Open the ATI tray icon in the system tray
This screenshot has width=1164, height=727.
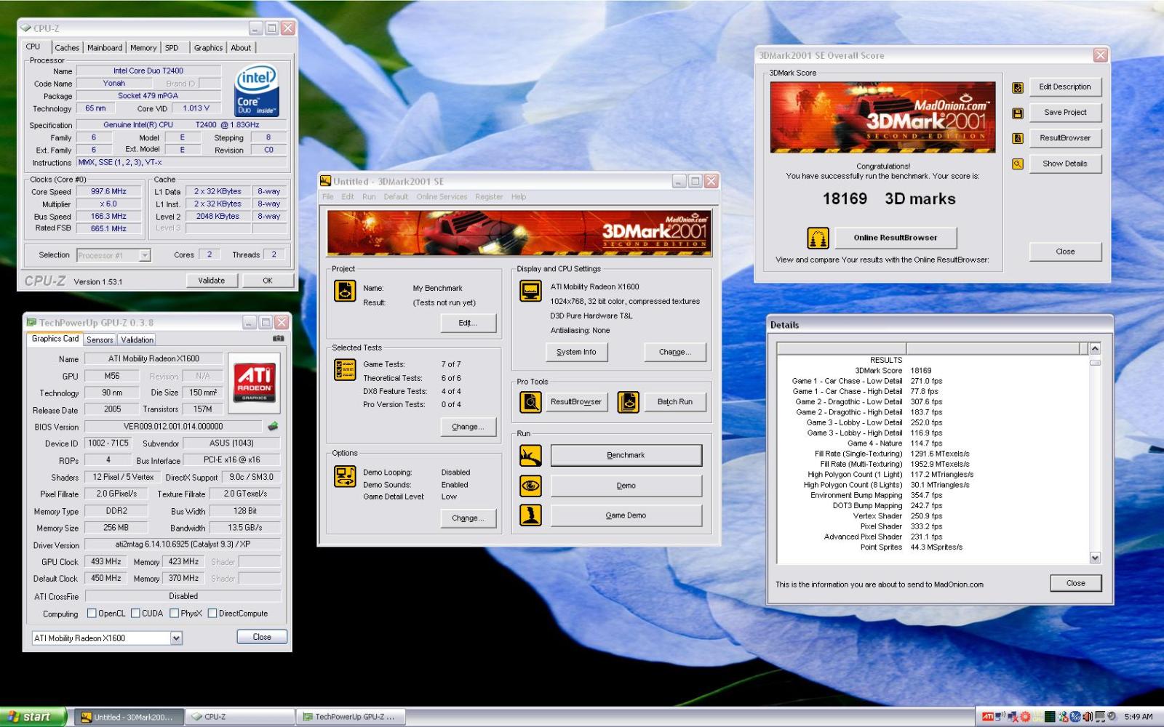point(988,717)
